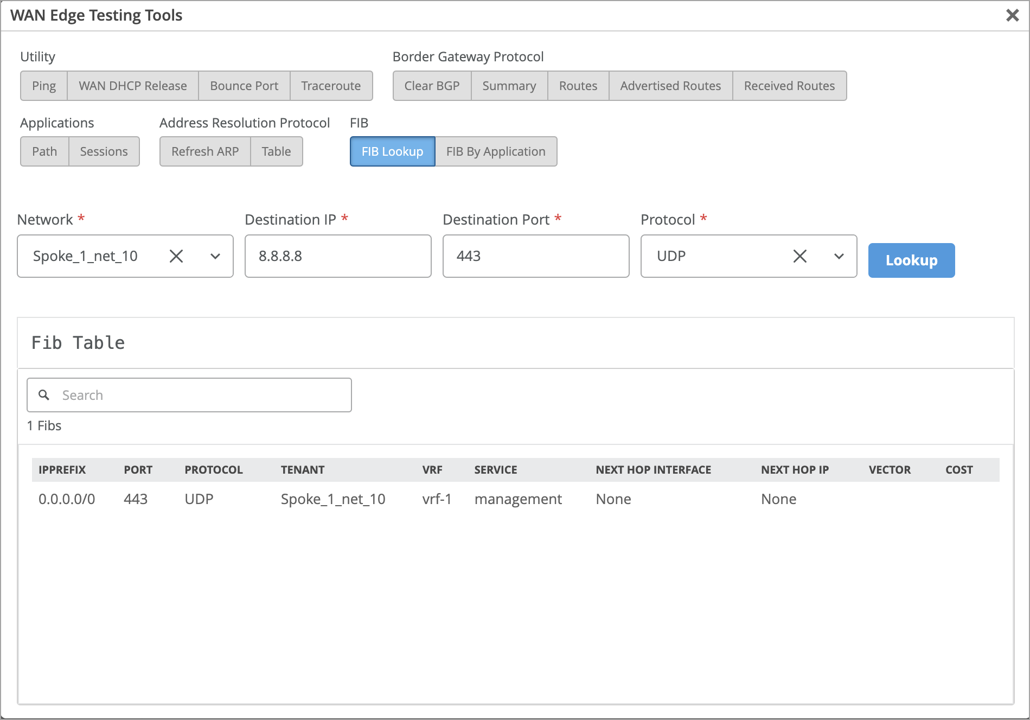Clear the Spoke_1_net_10 network selection
The height and width of the screenshot is (720, 1030).
pos(176,256)
